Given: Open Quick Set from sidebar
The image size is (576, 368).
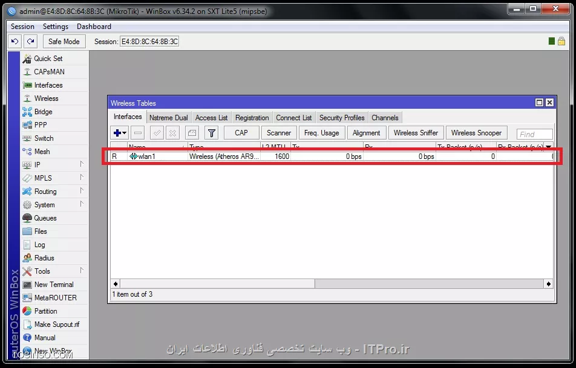Looking at the screenshot, I should (x=54, y=59).
